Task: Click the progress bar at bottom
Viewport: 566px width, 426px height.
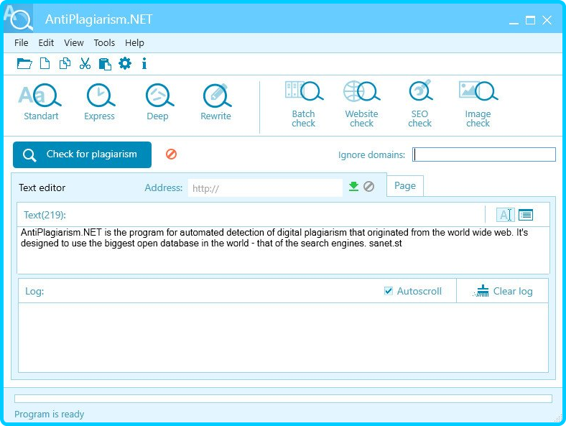Action: click(x=284, y=399)
